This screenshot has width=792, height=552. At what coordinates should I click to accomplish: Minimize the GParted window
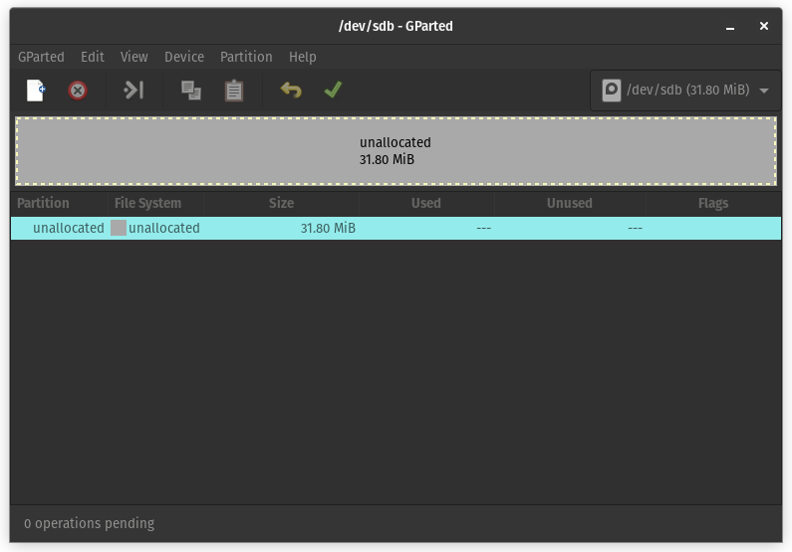[730, 26]
